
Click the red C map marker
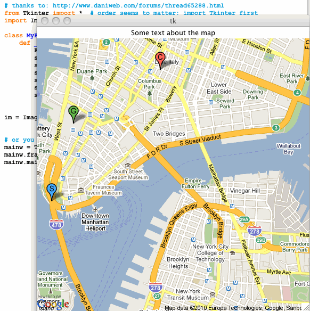pos(160,61)
